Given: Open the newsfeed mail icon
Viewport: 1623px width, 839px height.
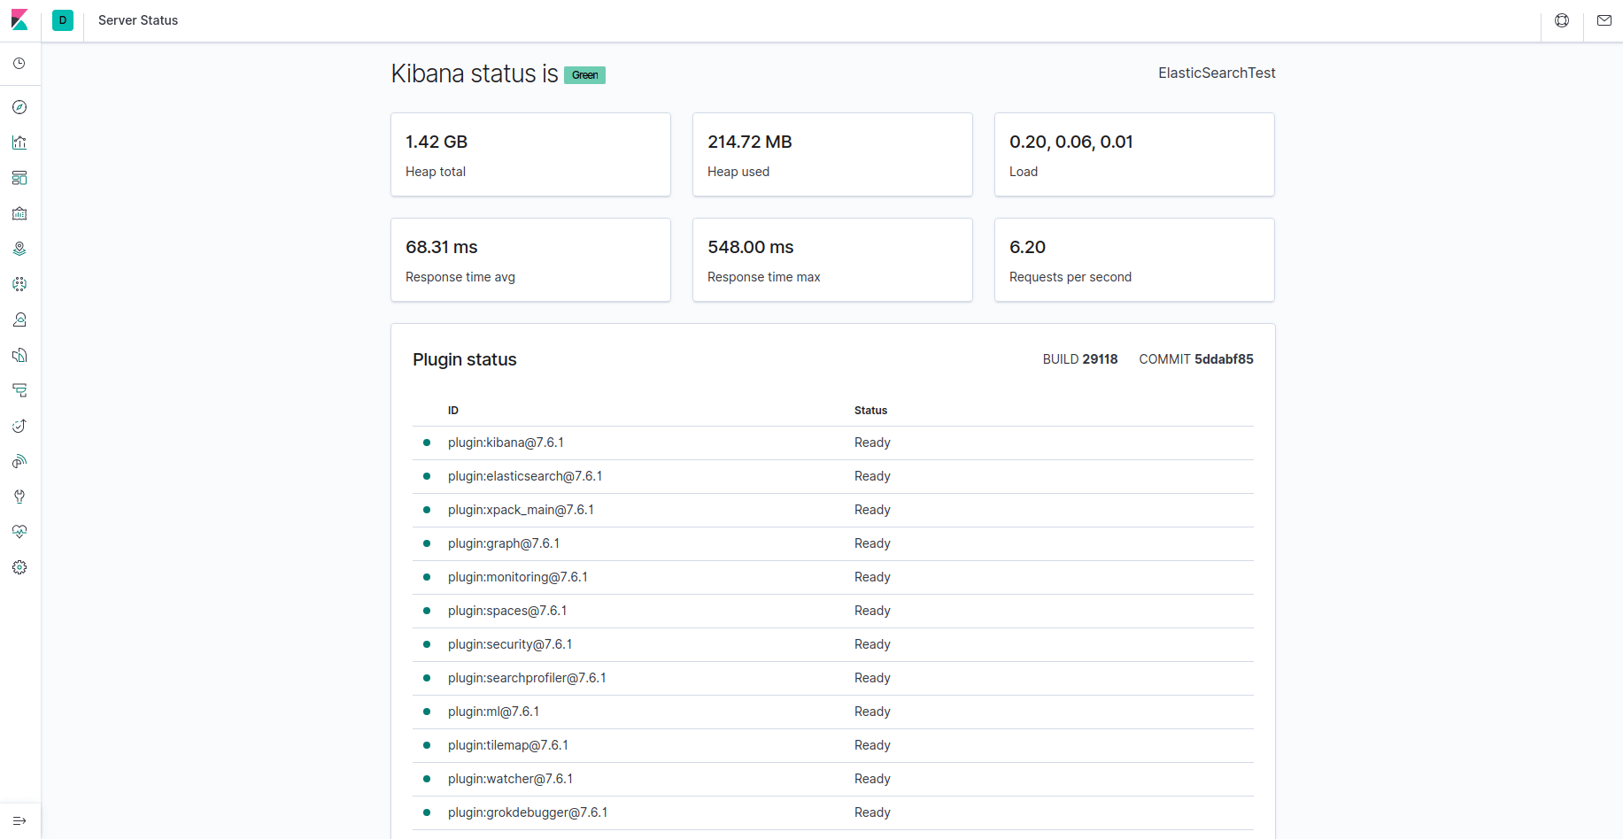Looking at the screenshot, I should tap(1604, 20).
